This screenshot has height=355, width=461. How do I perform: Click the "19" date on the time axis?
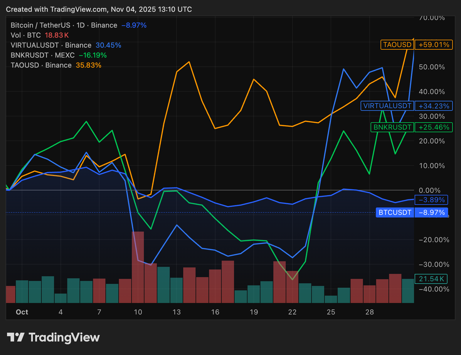click(x=254, y=312)
